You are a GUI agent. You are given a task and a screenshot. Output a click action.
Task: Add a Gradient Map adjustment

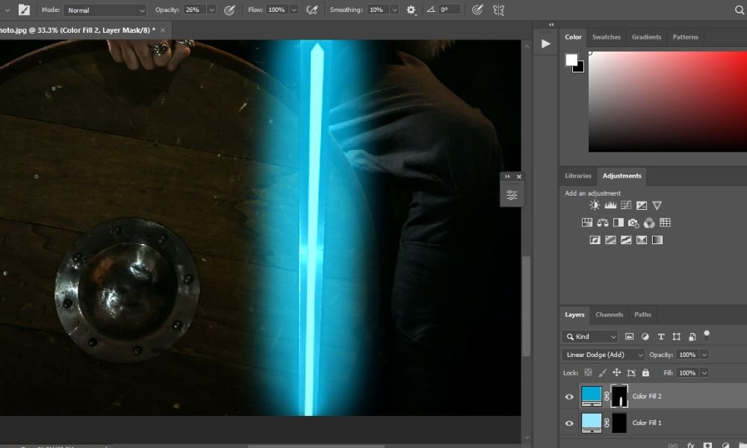pos(657,240)
